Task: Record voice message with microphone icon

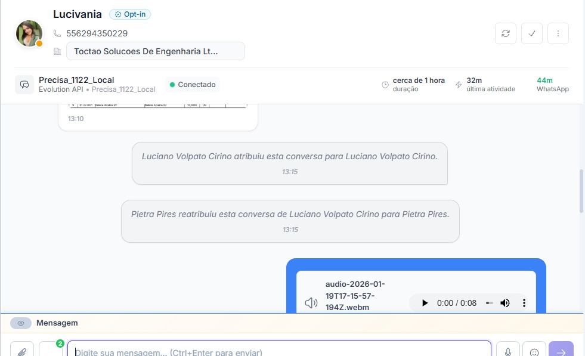Action: point(508,351)
